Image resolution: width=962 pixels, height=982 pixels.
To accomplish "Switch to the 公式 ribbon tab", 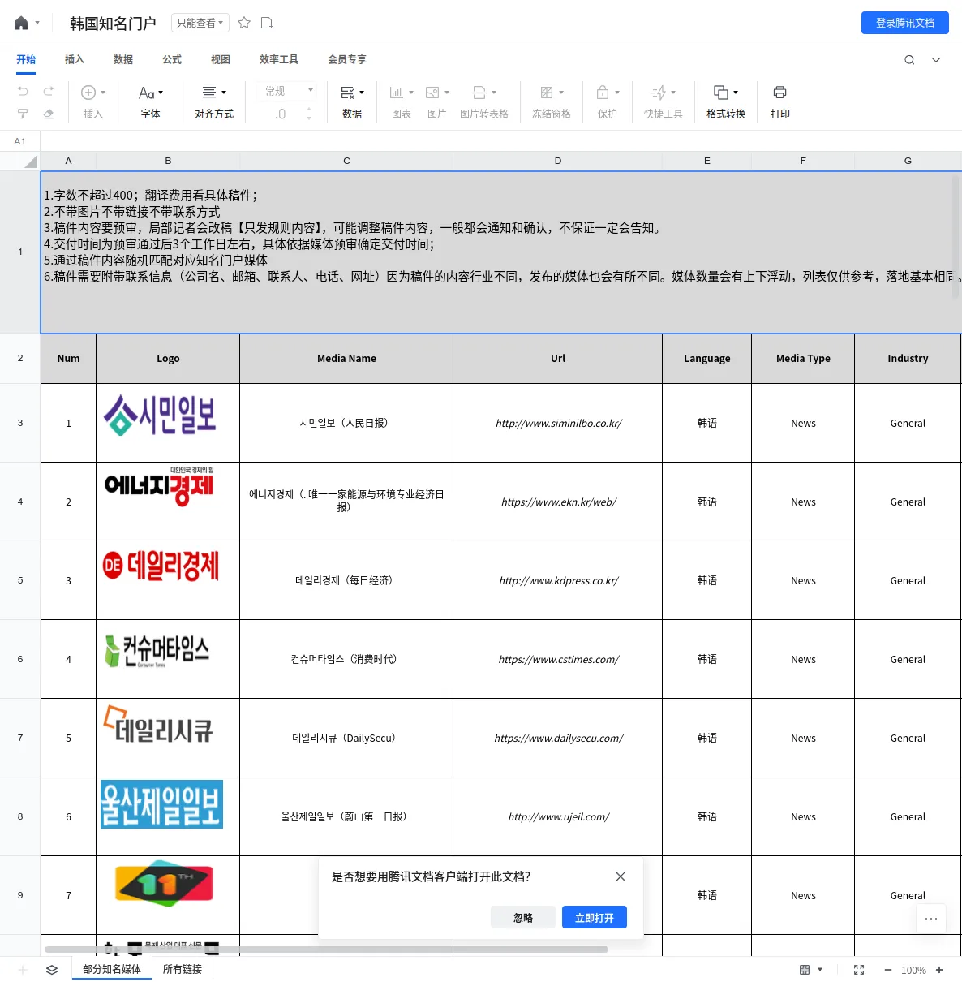I will [172, 59].
